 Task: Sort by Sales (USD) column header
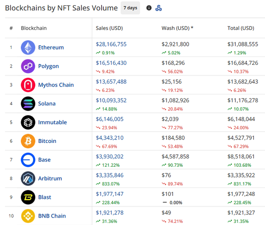click(x=109, y=28)
